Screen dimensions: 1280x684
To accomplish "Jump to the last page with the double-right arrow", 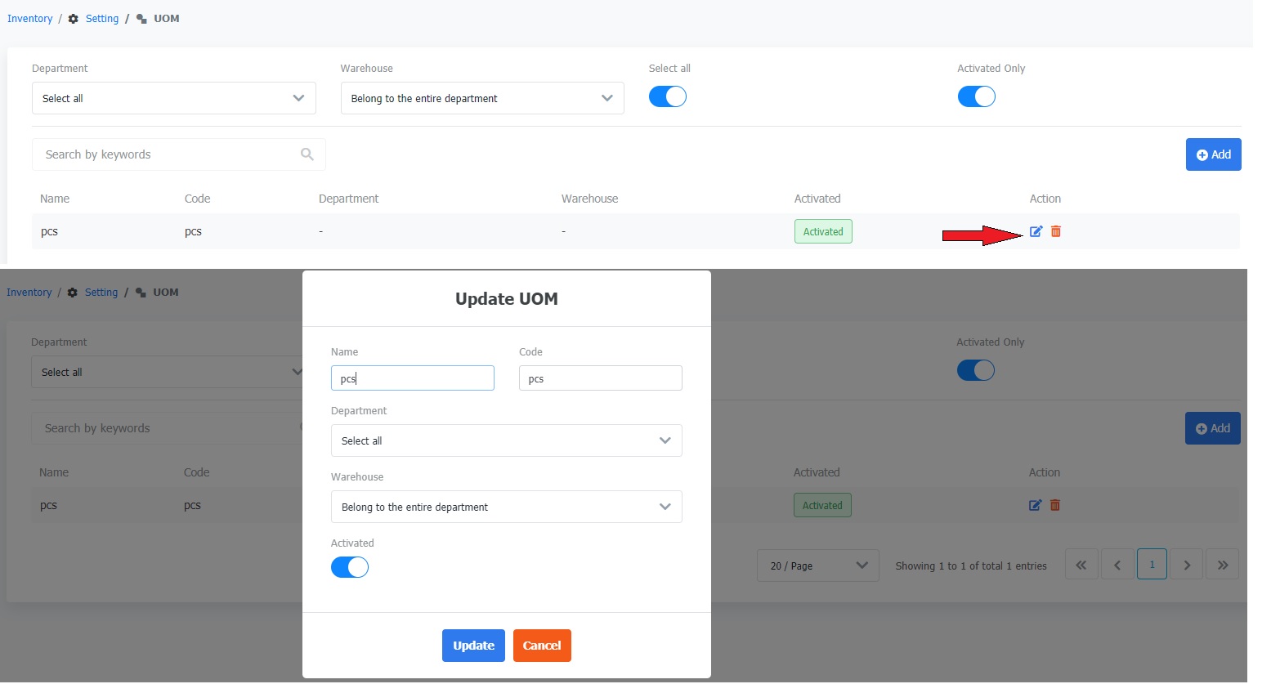I will pos(1223,565).
